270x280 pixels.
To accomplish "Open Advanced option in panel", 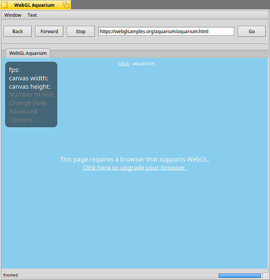I will [23, 111].
